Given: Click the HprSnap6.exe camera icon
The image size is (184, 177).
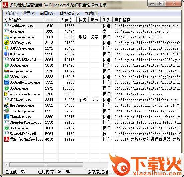Looking at the screenshot, I should [7, 105].
